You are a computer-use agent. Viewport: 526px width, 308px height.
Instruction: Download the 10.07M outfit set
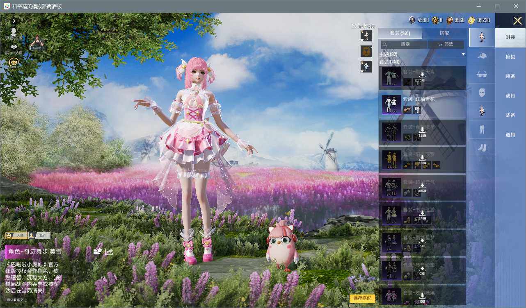(422, 185)
